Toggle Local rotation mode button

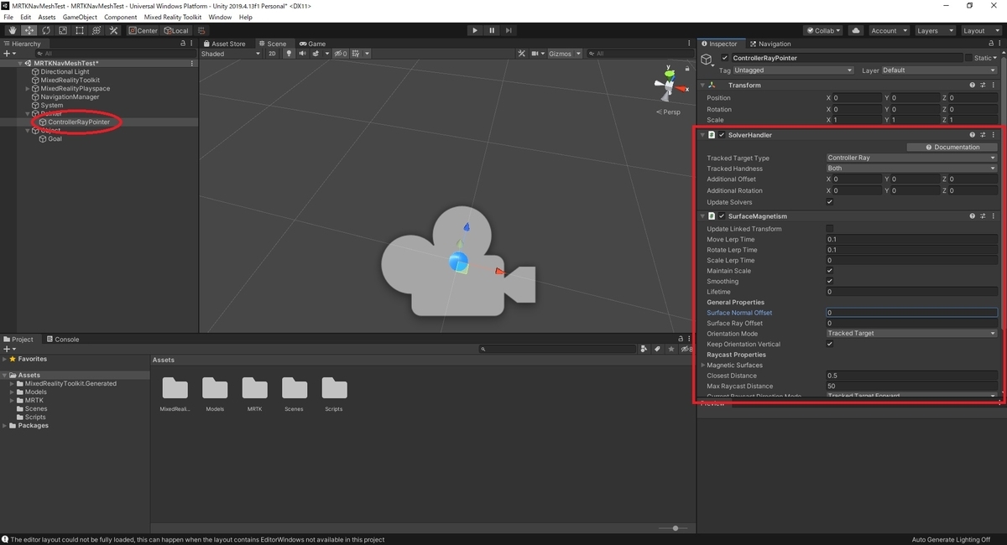pyautogui.click(x=176, y=30)
